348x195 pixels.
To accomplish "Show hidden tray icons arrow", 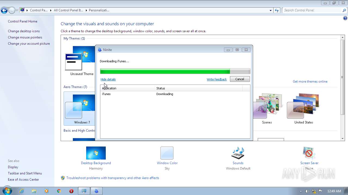I will [301, 191].
